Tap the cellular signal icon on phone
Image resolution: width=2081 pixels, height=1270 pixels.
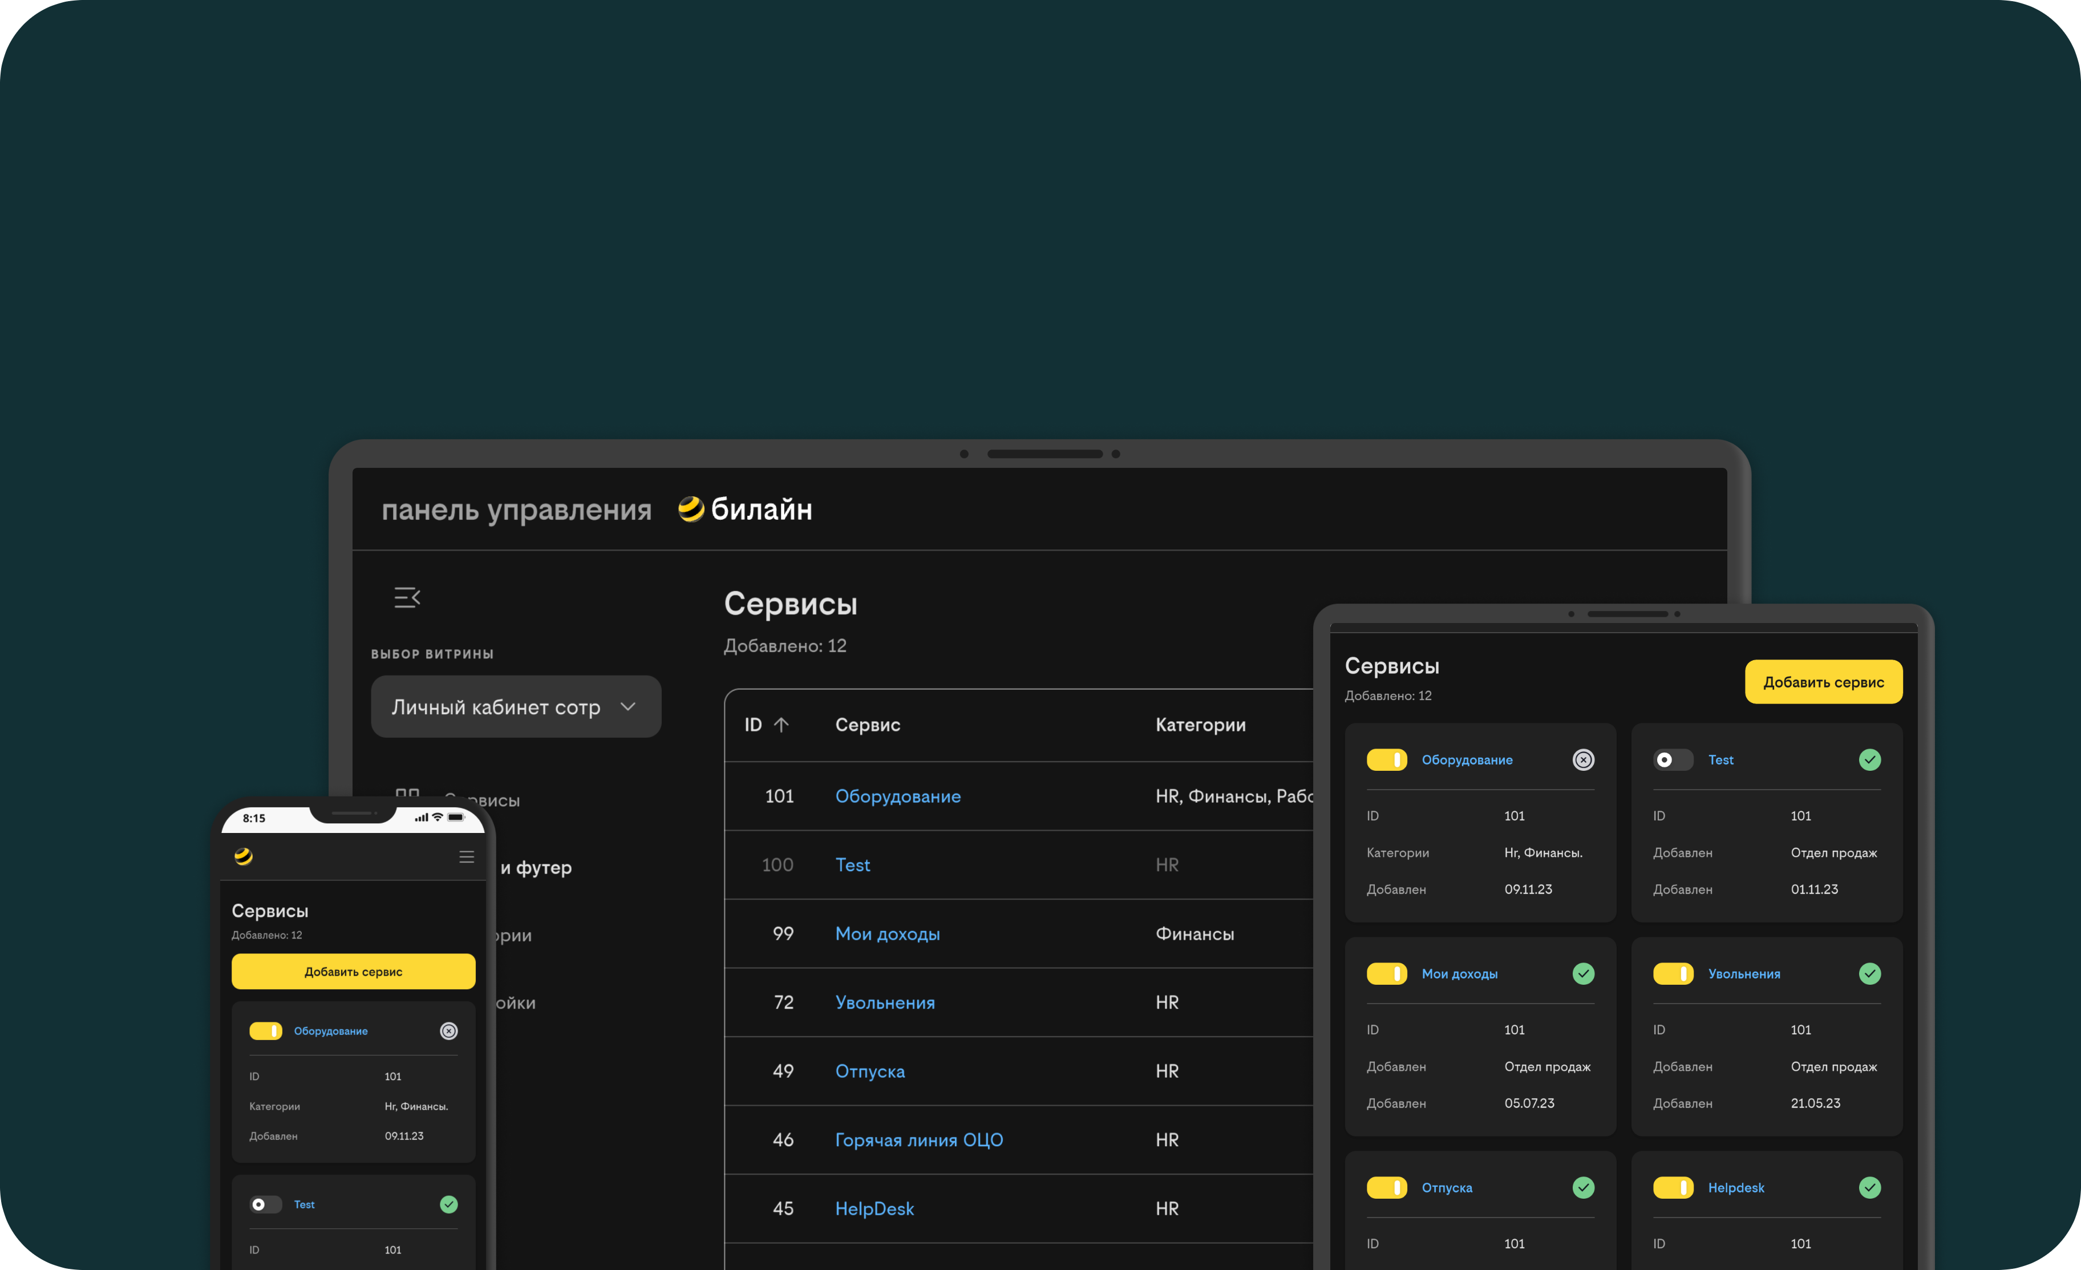click(x=422, y=818)
